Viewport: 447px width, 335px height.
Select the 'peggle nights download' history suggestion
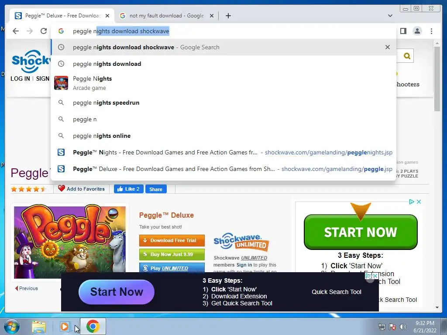click(x=223, y=64)
